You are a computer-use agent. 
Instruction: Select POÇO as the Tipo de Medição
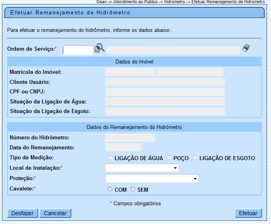point(169,158)
